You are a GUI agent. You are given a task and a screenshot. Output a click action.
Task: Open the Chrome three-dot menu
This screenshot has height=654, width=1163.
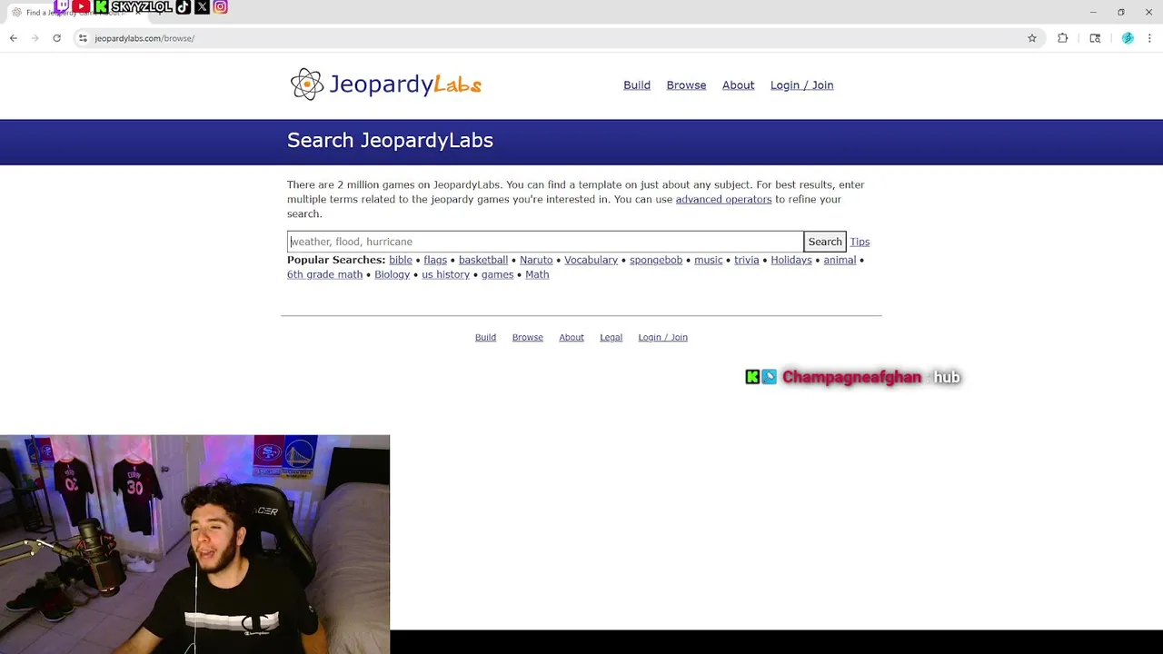coord(1149,38)
